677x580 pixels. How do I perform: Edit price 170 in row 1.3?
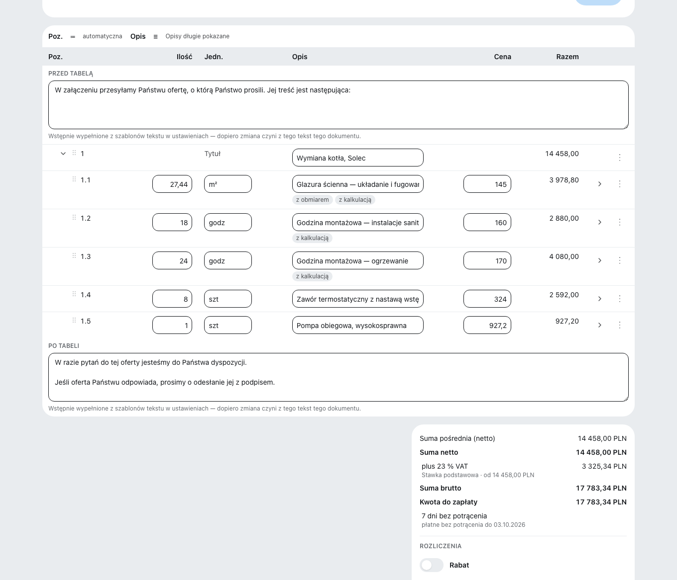tap(487, 260)
